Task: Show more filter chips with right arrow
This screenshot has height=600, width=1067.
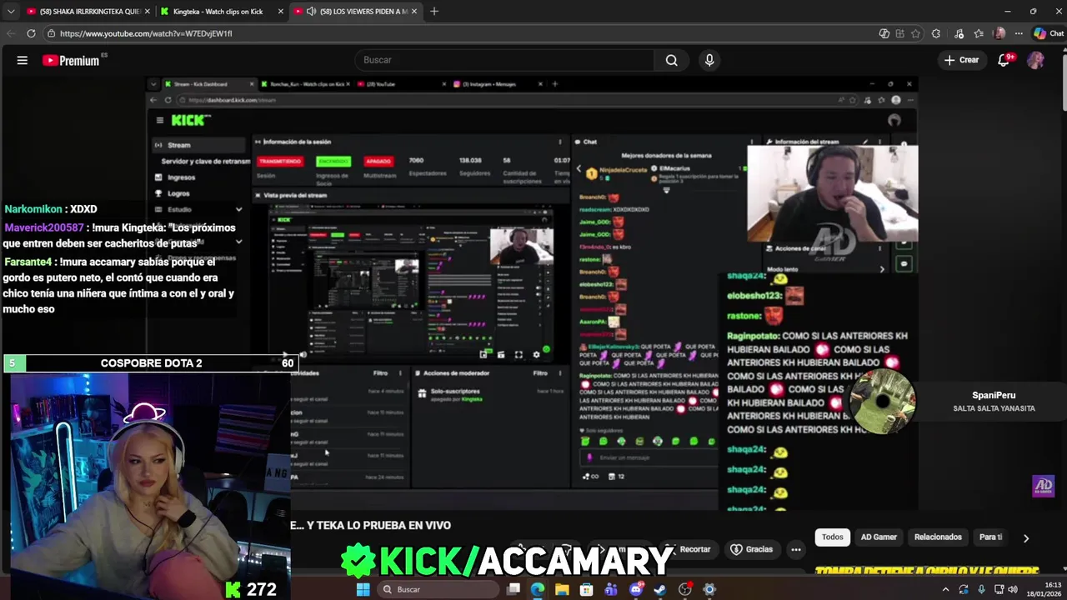Action: tap(1026, 537)
